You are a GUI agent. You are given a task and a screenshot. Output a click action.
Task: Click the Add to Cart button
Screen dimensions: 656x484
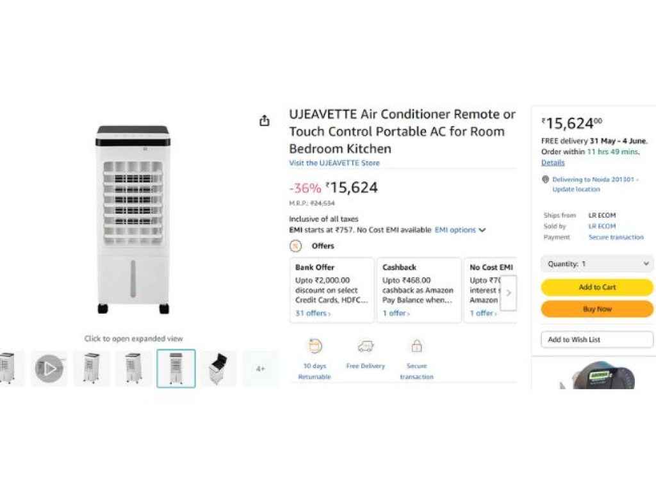597,287
